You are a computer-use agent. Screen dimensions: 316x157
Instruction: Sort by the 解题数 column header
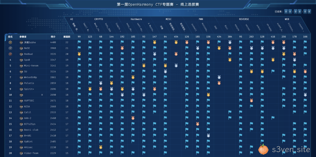point(67,37)
